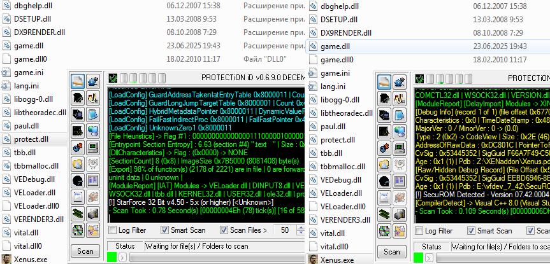Click the 'Scan Took : 0.78 Second(s)' line
Viewport: 550px width, 264px height.
click(206, 211)
